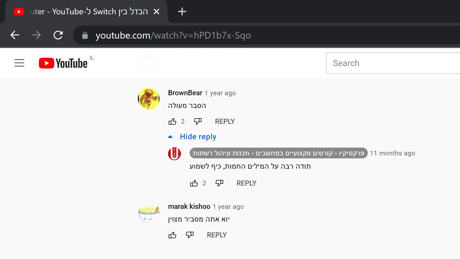Open marak kishoo's profile name
460x259 pixels.
point(189,206)
